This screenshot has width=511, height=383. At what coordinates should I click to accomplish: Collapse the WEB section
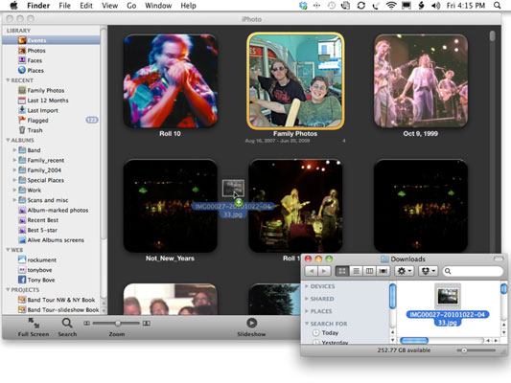(x=8, y=250)
